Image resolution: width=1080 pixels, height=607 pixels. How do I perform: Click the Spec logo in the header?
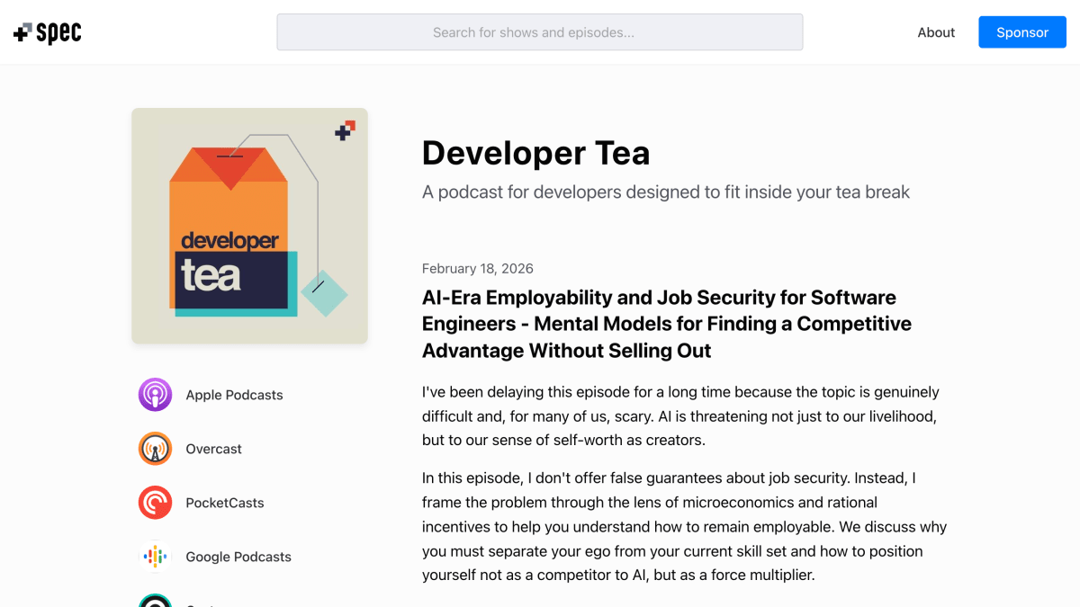[x=47, y=32]
